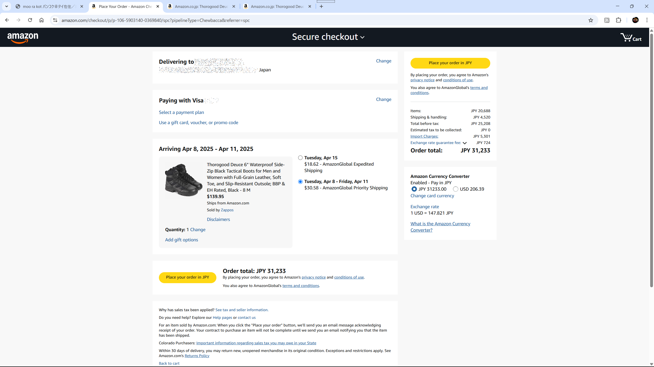Open terms and conditions link below order total
Screen dimensions: 654x367
tap(300, 286)
